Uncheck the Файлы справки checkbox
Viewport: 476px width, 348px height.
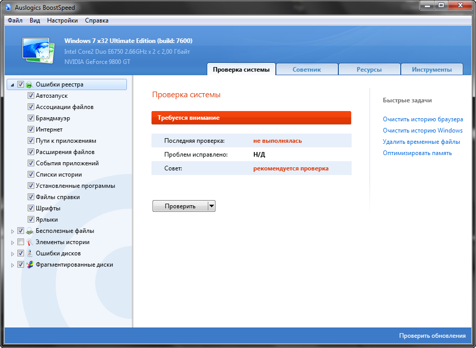(31, 197)
